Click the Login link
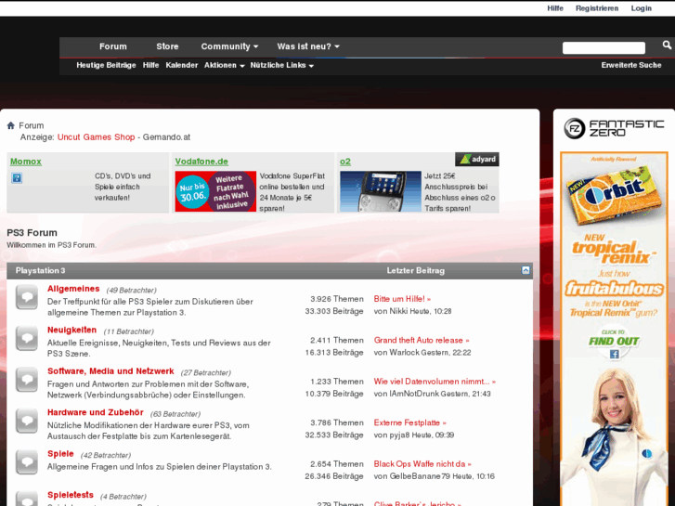 [641, 8]
